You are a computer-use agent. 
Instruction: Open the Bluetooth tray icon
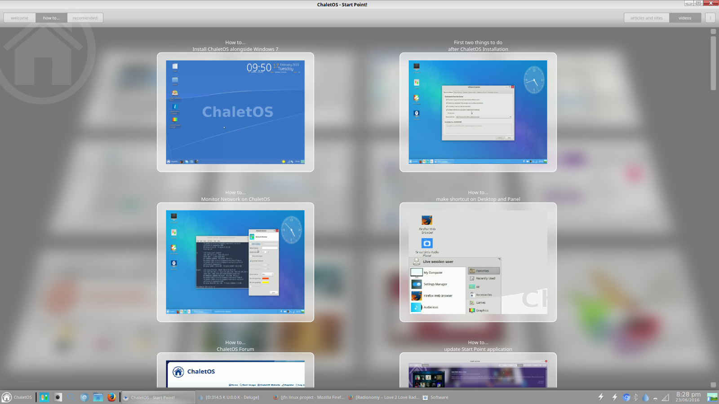pos(636,397)
